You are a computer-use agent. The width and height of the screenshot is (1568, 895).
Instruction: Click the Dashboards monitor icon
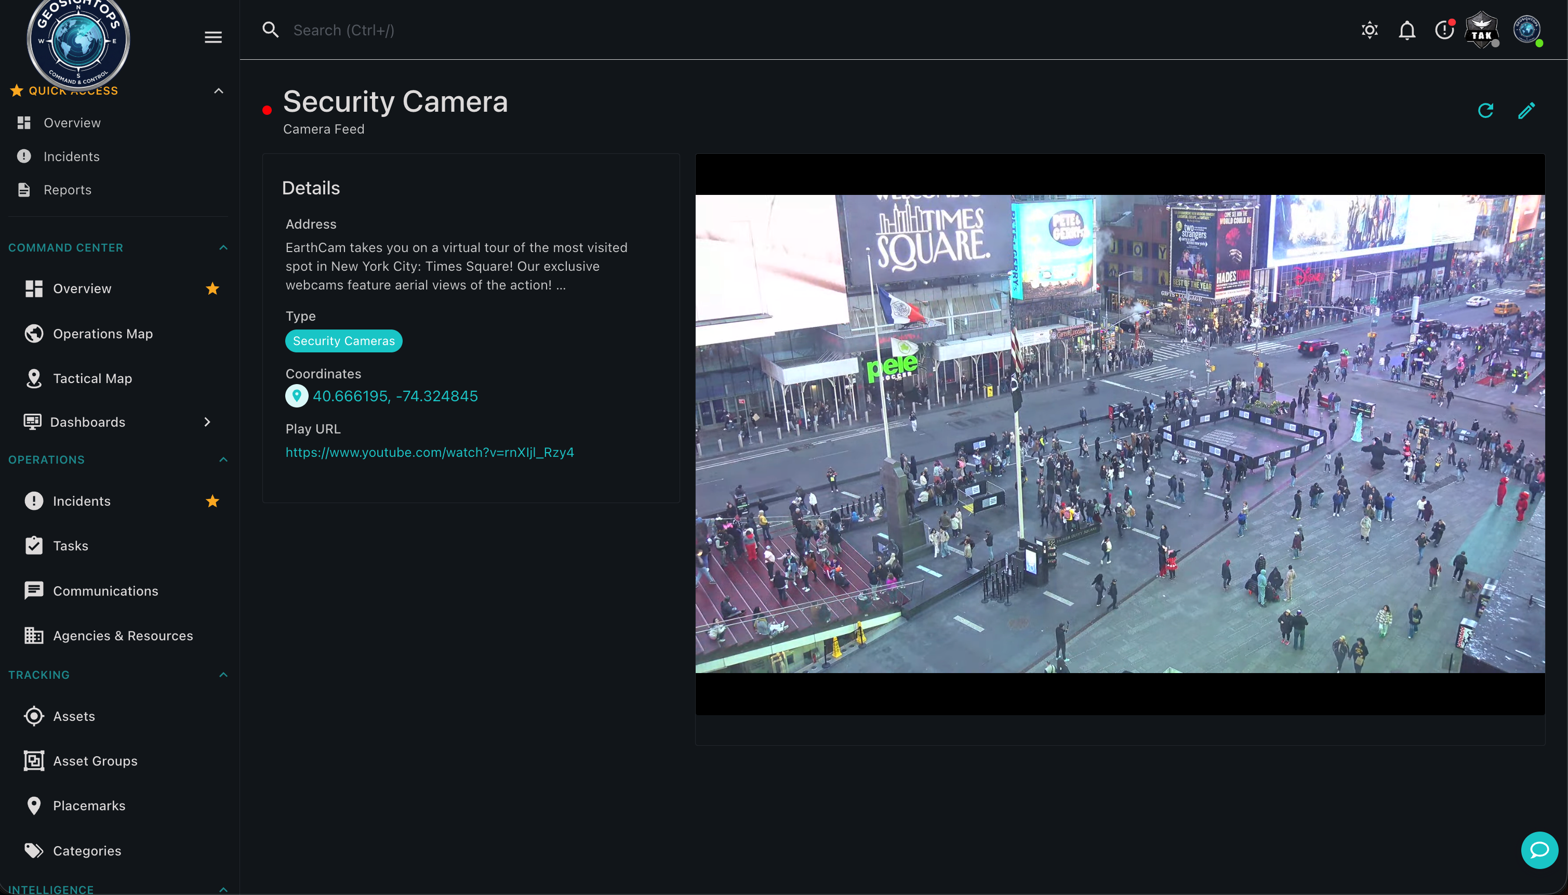tap(33, 422)
